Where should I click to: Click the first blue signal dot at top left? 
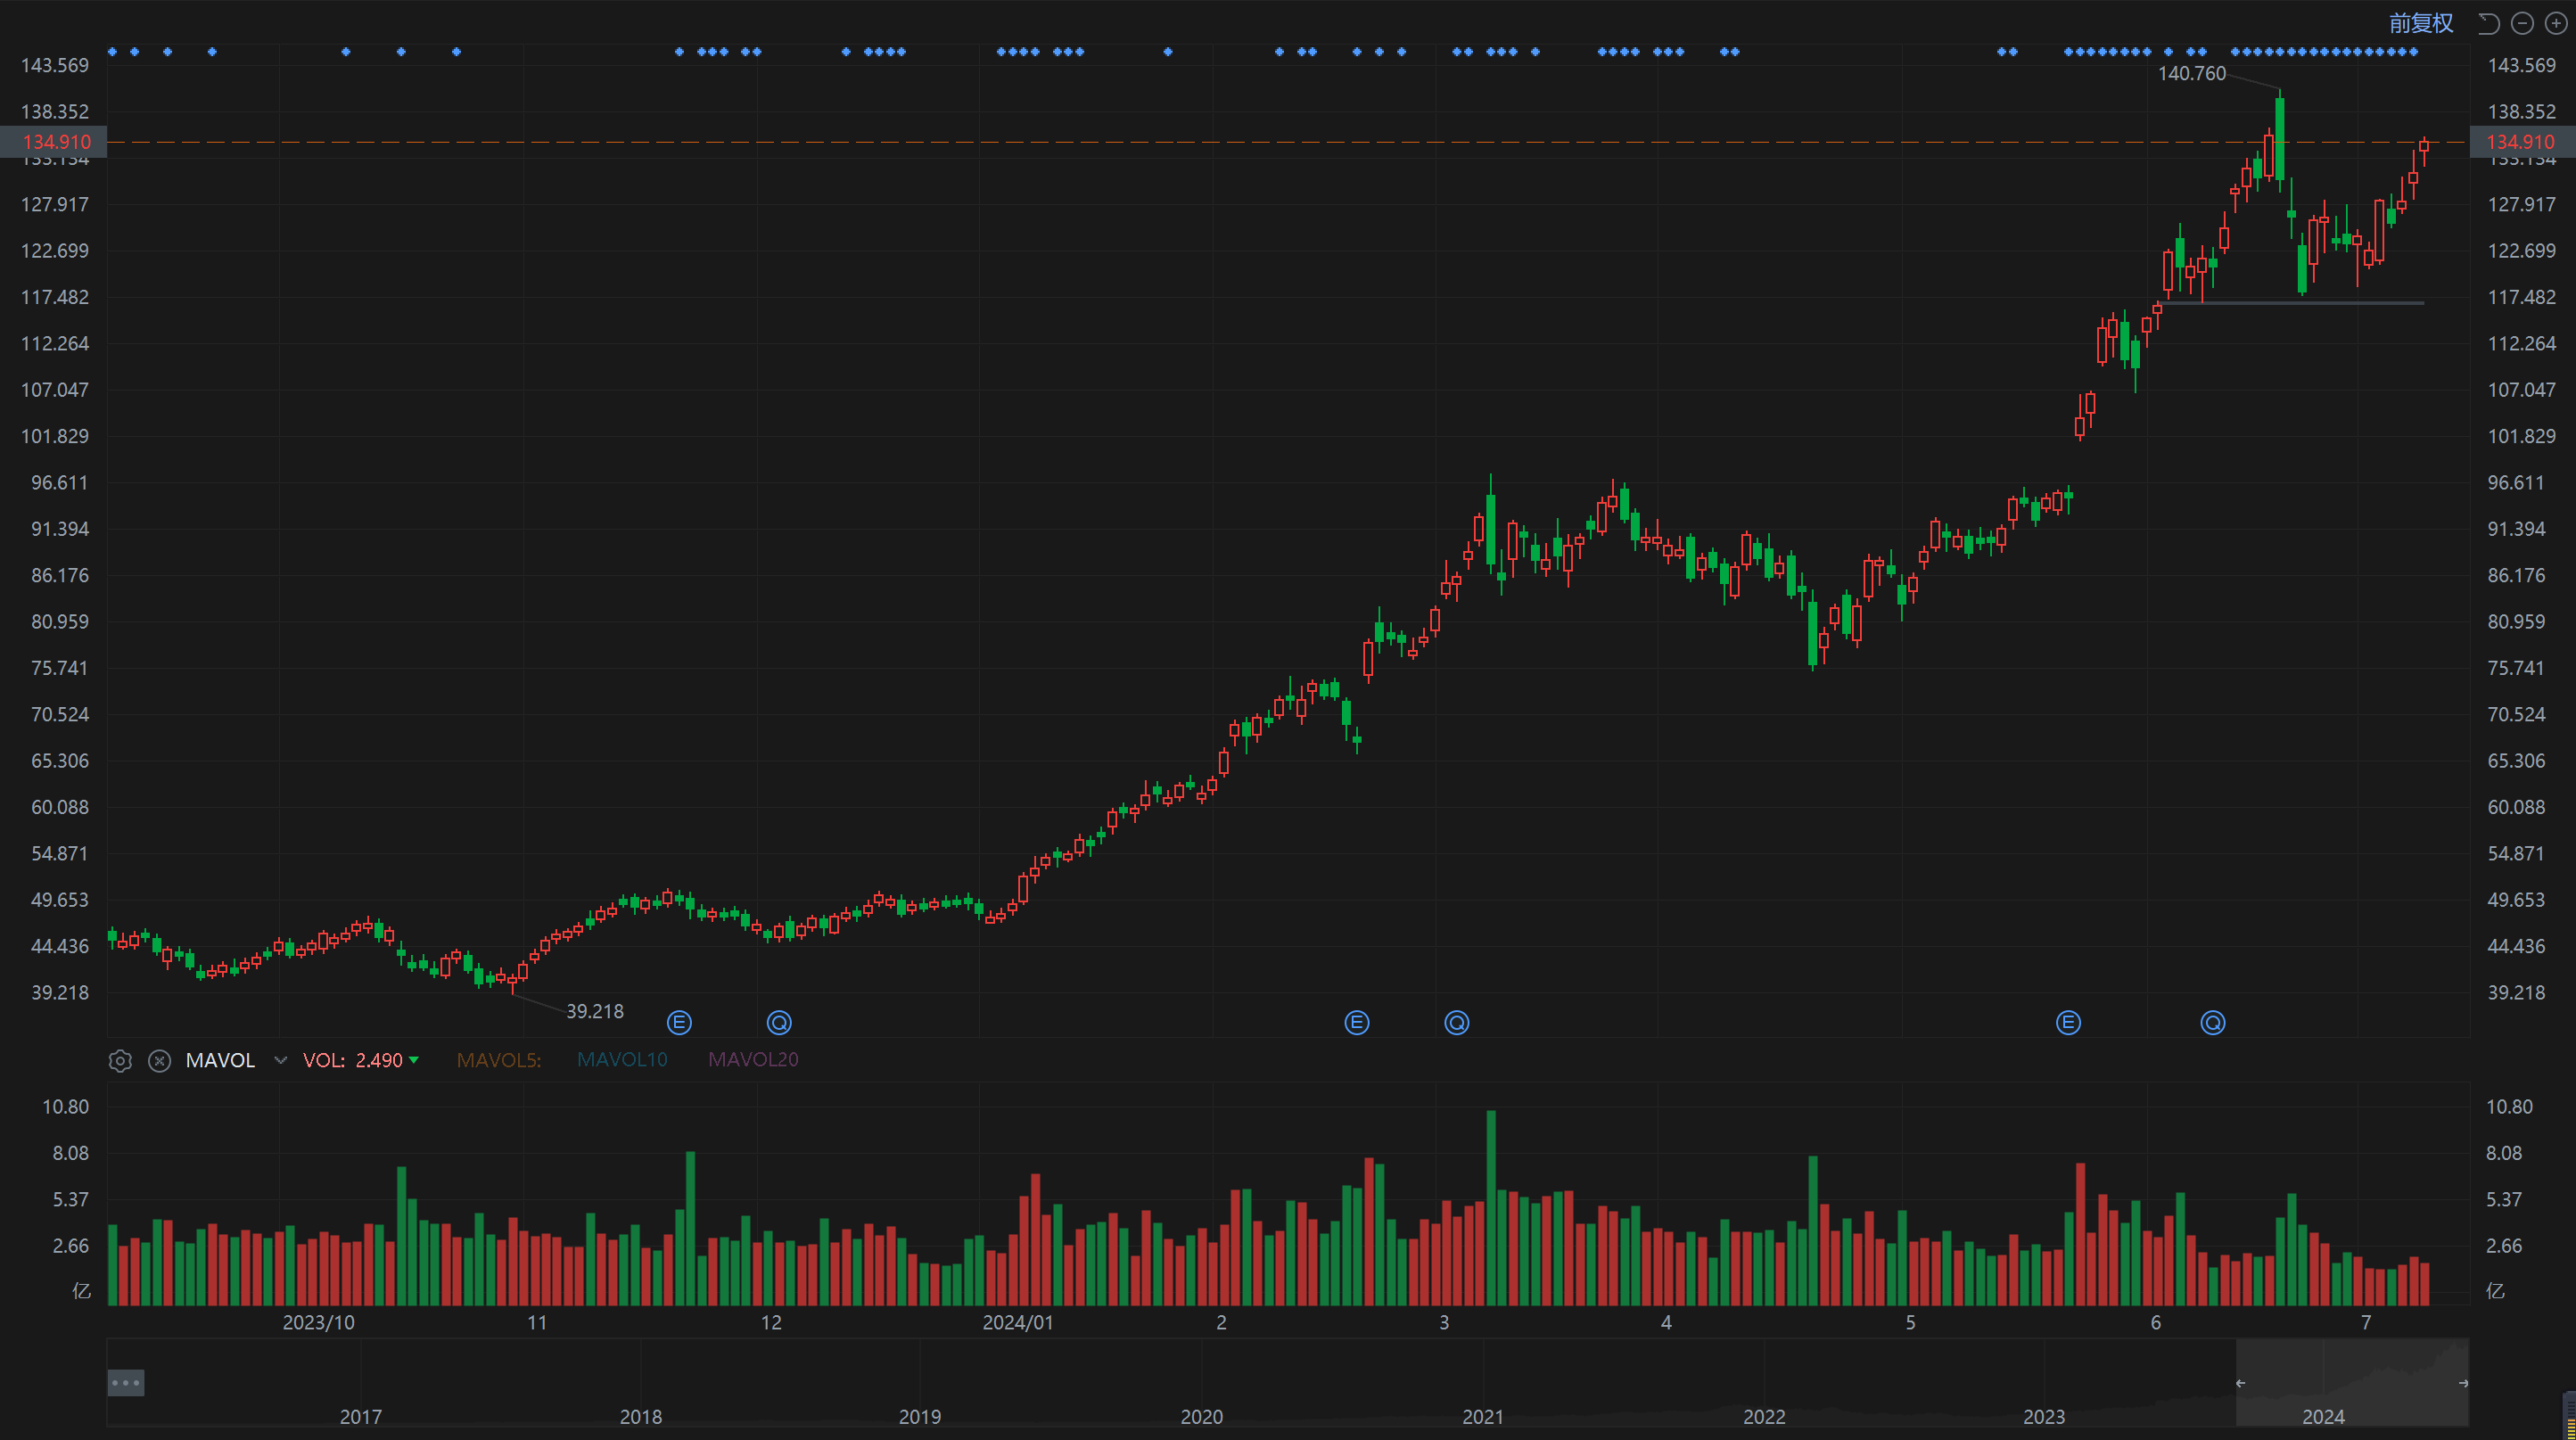tap(112, 51)
